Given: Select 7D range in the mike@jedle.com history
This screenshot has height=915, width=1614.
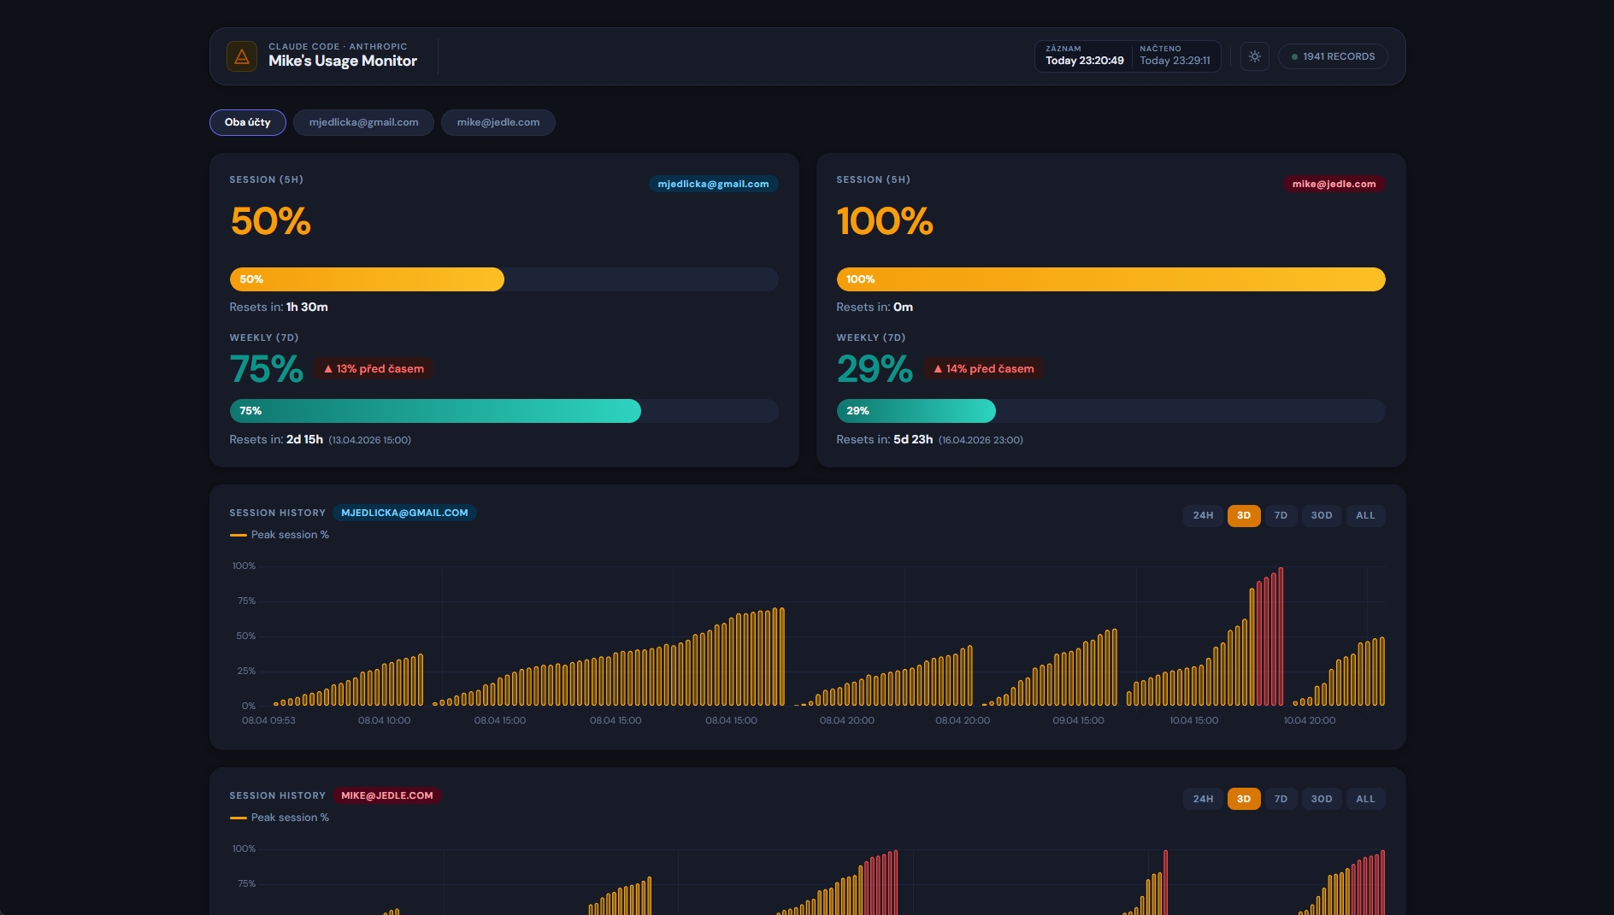Looking at the screenshot, I should pos(1280,799).
